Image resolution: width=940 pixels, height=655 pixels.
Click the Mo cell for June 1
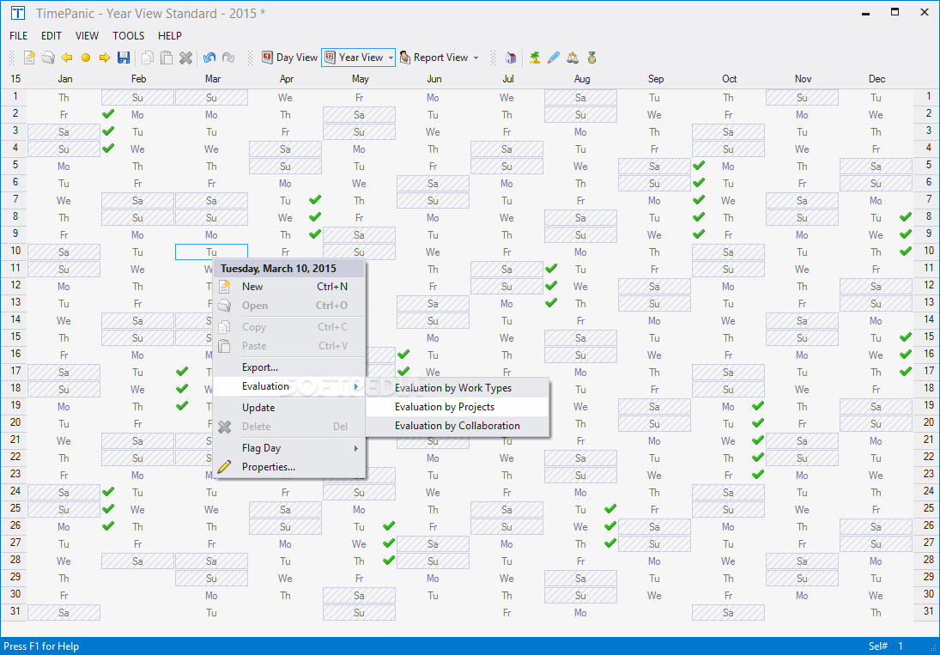pos(433,98)
